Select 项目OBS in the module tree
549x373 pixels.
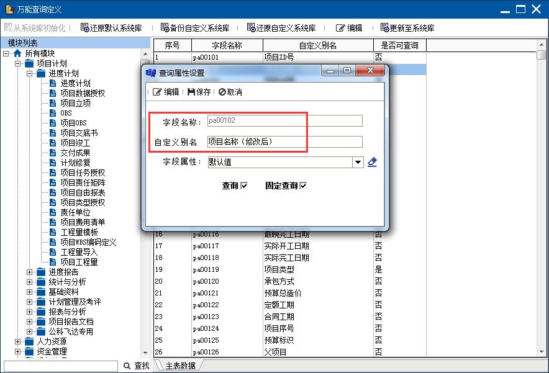pos(73,123)
